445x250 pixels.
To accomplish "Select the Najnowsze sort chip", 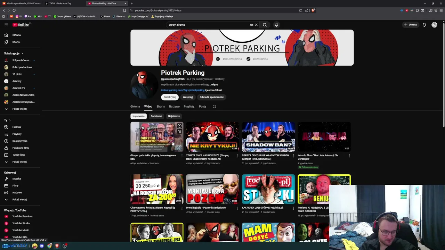I will click(x=138, y=116).
